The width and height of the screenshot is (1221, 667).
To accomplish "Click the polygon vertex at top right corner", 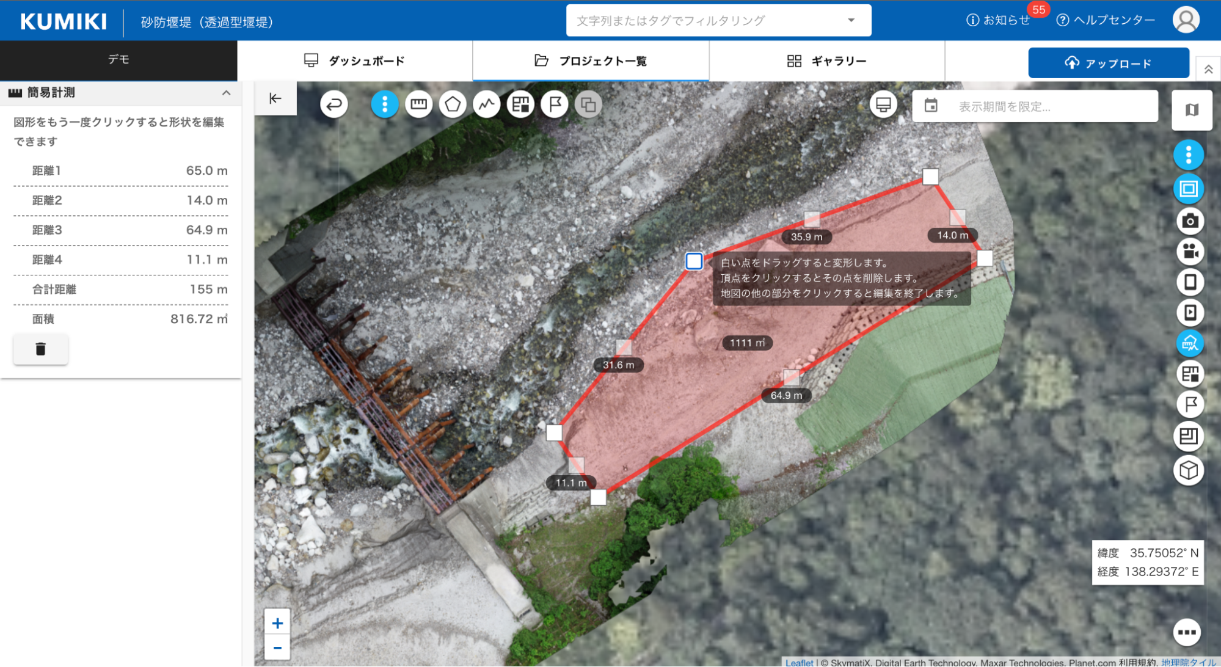I will click(930, 177).
